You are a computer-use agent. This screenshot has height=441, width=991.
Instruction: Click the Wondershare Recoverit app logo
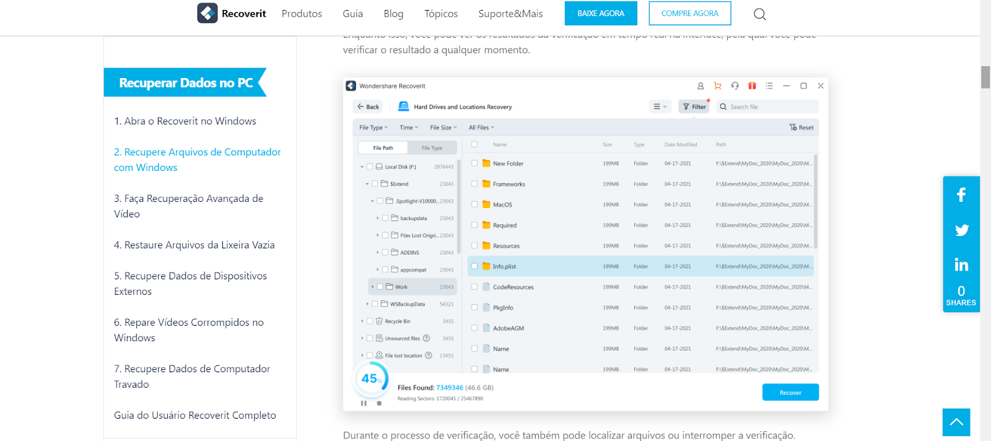click(x=351, y=86)
